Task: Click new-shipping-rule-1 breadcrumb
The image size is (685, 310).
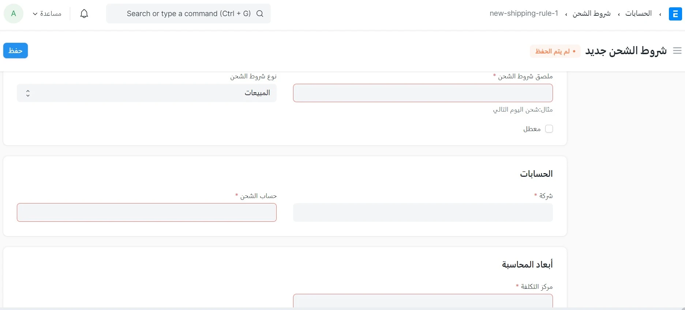Action: coord(524,14)
